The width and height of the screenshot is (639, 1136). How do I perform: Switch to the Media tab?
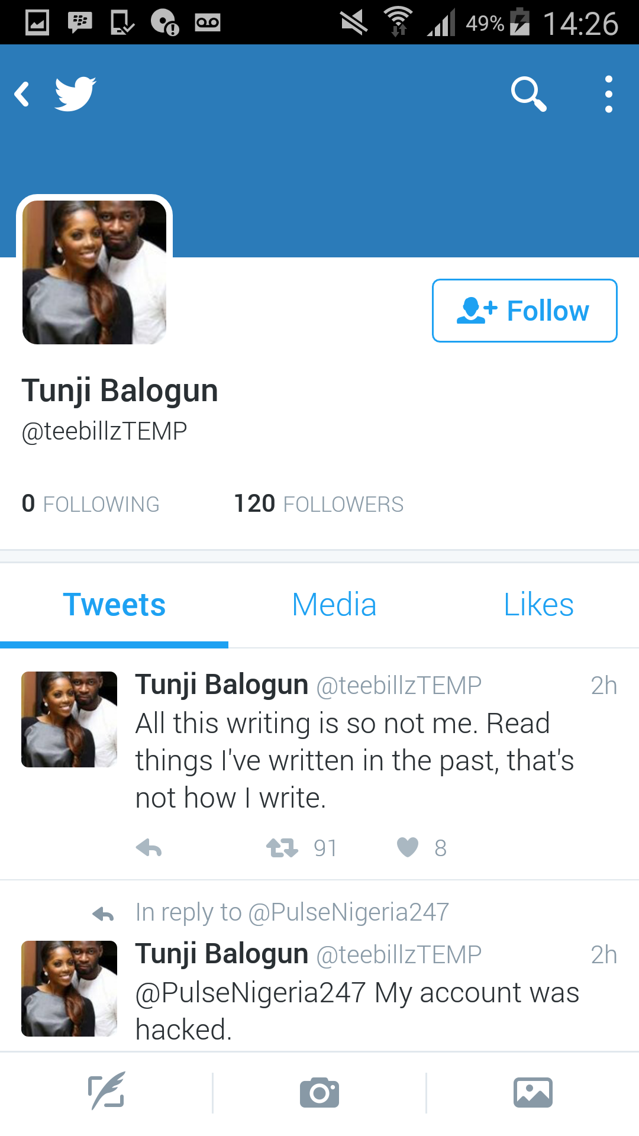click(x=334, y=605)
